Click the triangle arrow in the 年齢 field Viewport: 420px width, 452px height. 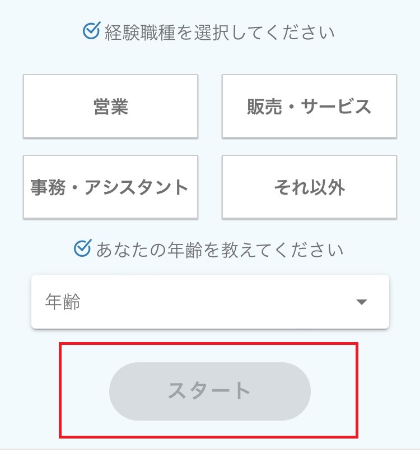pyautogui.click(x=361, y=302)
